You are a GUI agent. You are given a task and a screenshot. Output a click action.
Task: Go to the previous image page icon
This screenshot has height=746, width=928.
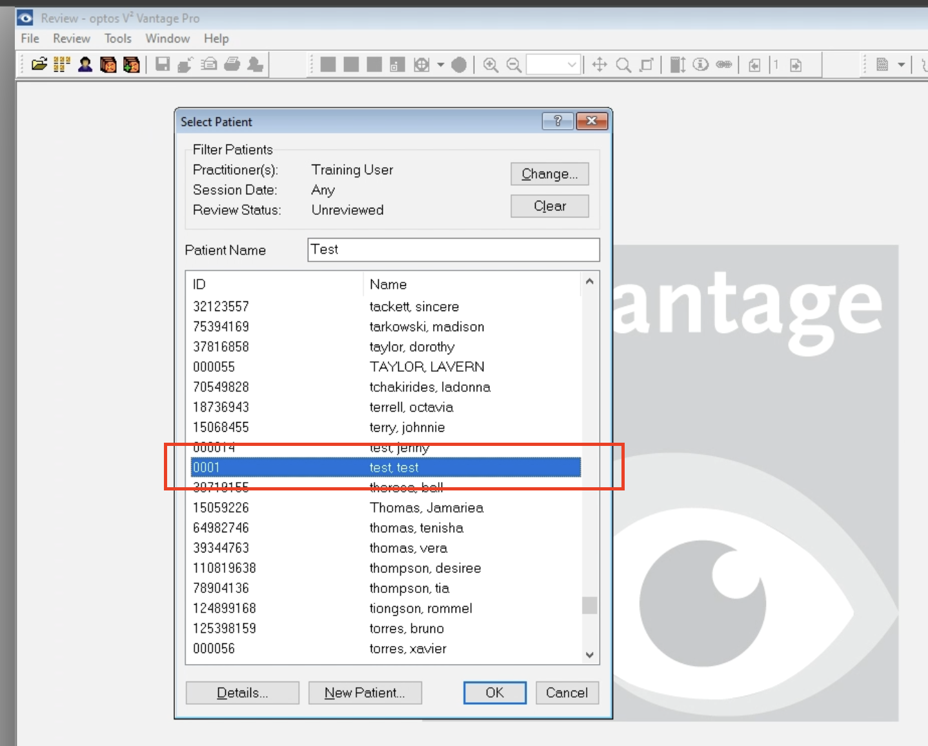754,65
